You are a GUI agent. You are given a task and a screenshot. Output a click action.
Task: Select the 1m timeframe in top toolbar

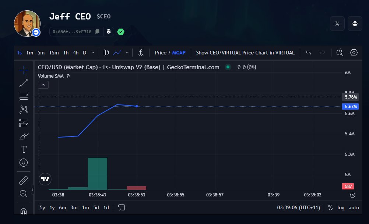[x=30, y=53]
